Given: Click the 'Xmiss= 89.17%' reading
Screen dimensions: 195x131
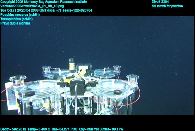Looking at the screenshot, I should pyautogui.click(x=112, y=129).
